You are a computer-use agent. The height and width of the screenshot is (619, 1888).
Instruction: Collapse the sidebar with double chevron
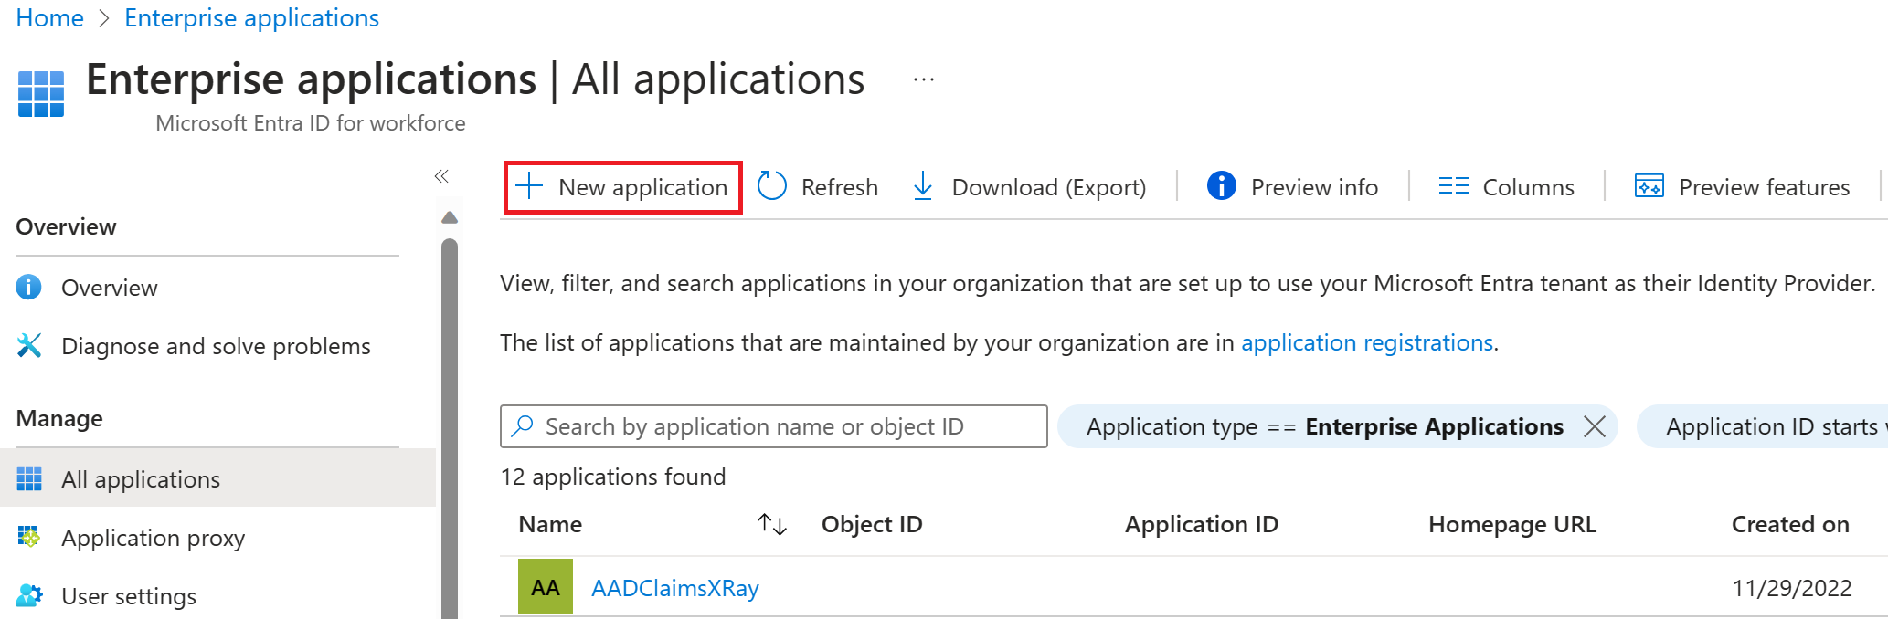point(441,176)
